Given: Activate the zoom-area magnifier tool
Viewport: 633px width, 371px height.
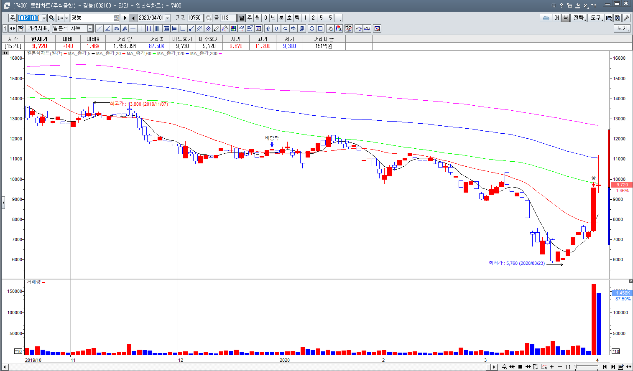Looking at the screenshot, I should point(330,28).
